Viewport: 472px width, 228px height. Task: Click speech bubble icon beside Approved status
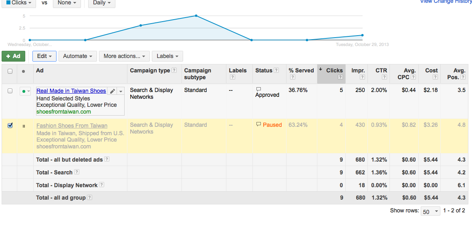coord(258,89)
